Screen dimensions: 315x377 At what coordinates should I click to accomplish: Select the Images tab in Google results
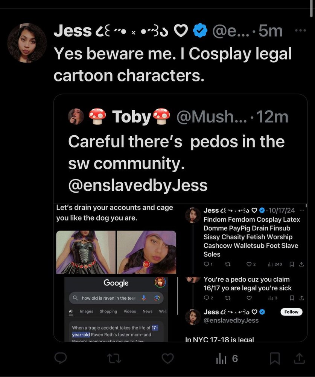click(x=86, y=311)
